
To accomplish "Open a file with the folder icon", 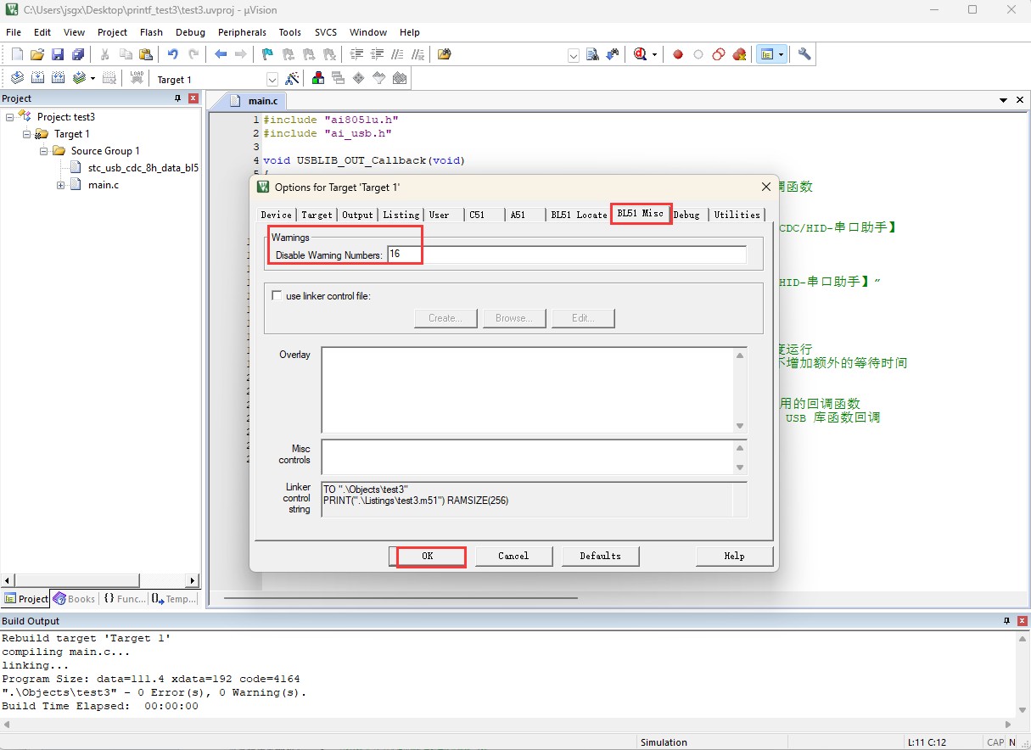I will 37,54.
